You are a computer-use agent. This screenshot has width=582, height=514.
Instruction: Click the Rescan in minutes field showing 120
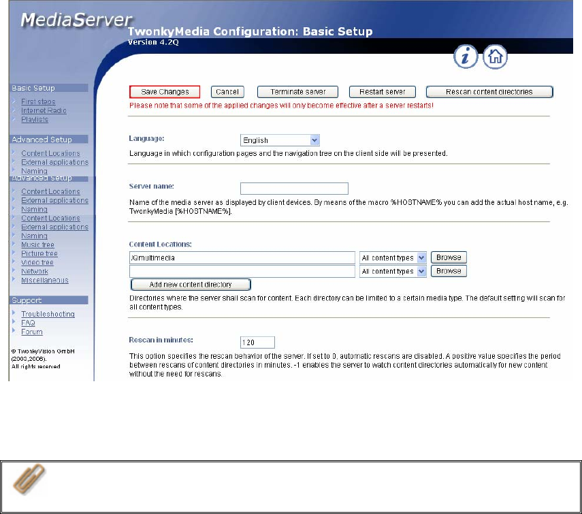click(x=257, y=342)
